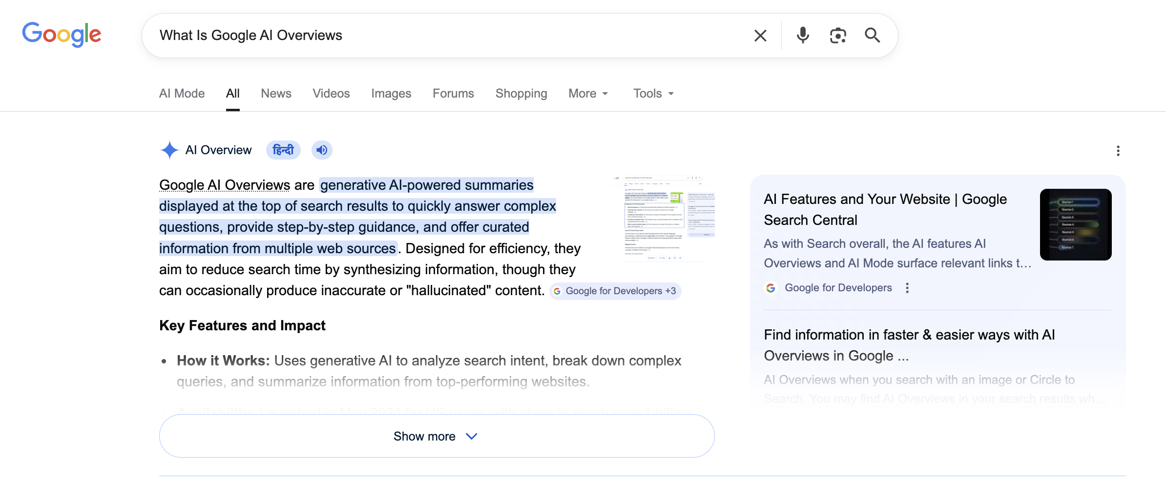The width and height of the screenshot is (1166, 482).
Task: Open the Tools dropdown
Action: pos(654,93)
